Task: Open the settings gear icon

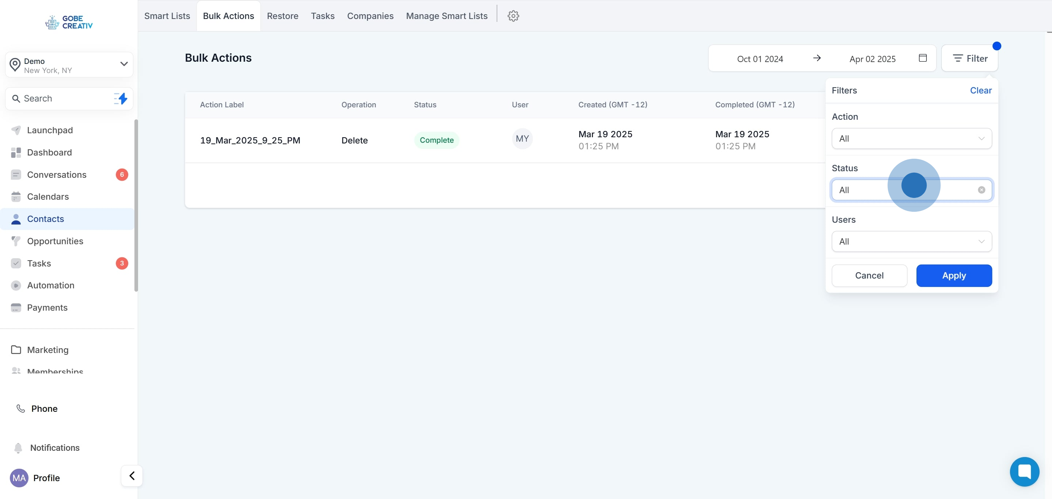Action: pos(513,16)
